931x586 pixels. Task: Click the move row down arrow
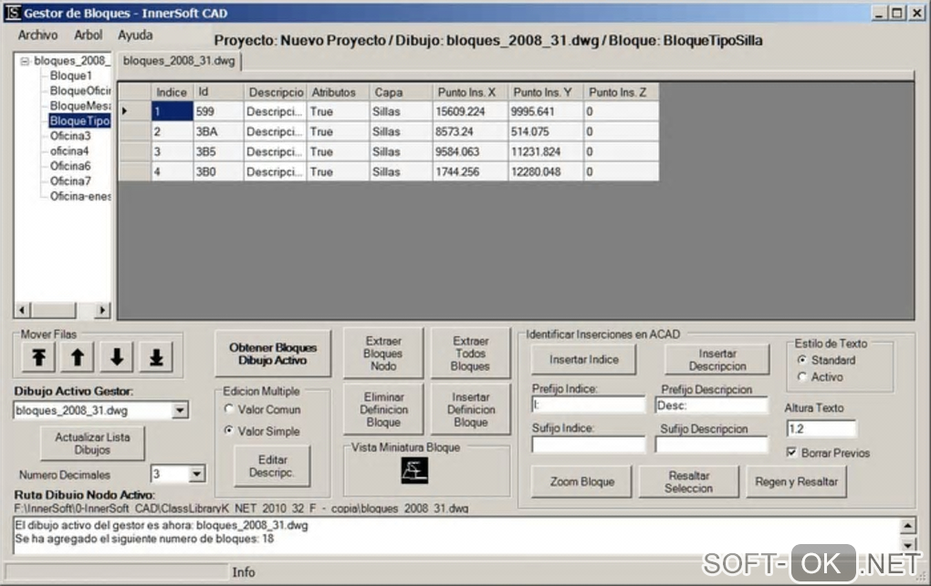click(117, 358)
